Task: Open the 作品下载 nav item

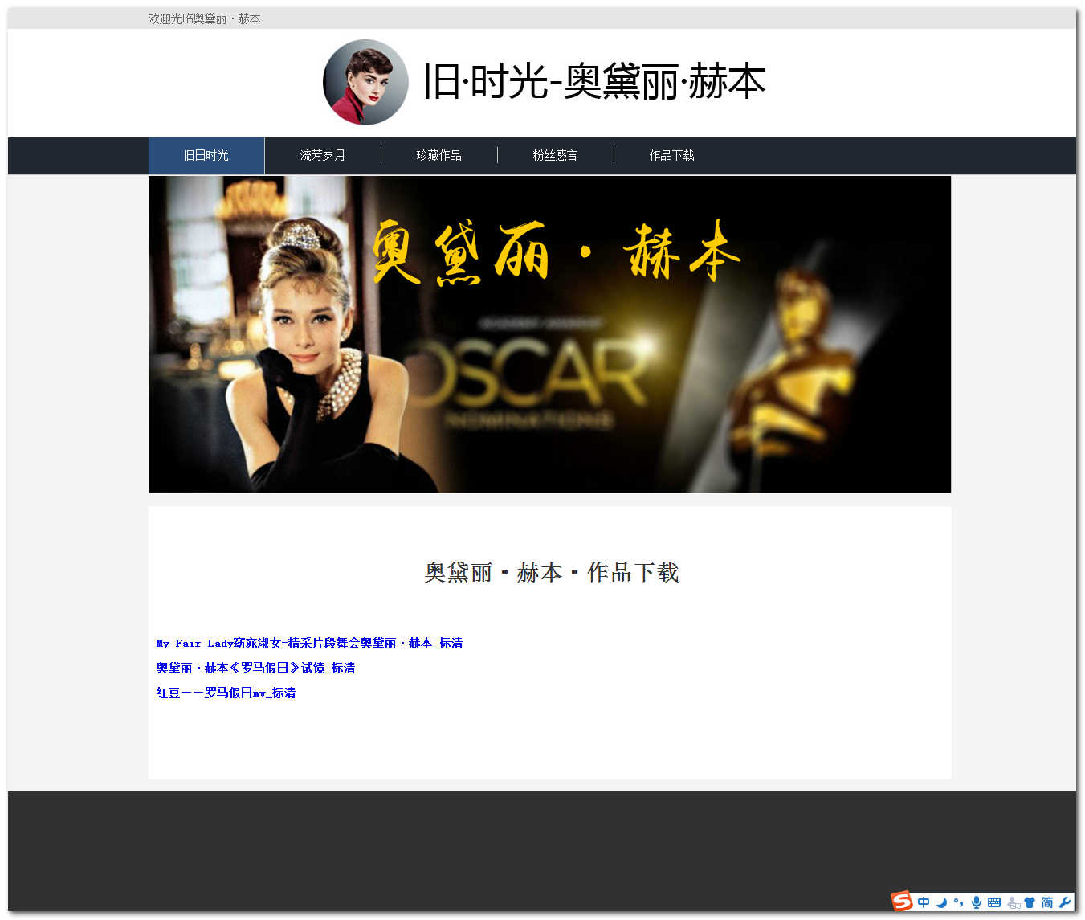Action: click(x=672, y=155)
